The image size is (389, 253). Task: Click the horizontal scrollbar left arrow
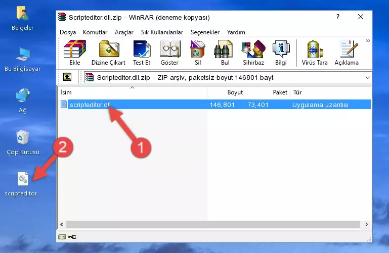click(62, 225)
